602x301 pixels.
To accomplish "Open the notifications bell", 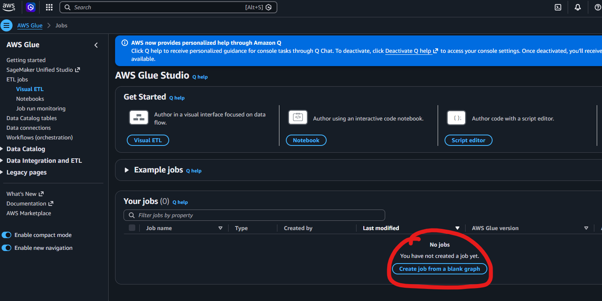I will pos(578,7).
